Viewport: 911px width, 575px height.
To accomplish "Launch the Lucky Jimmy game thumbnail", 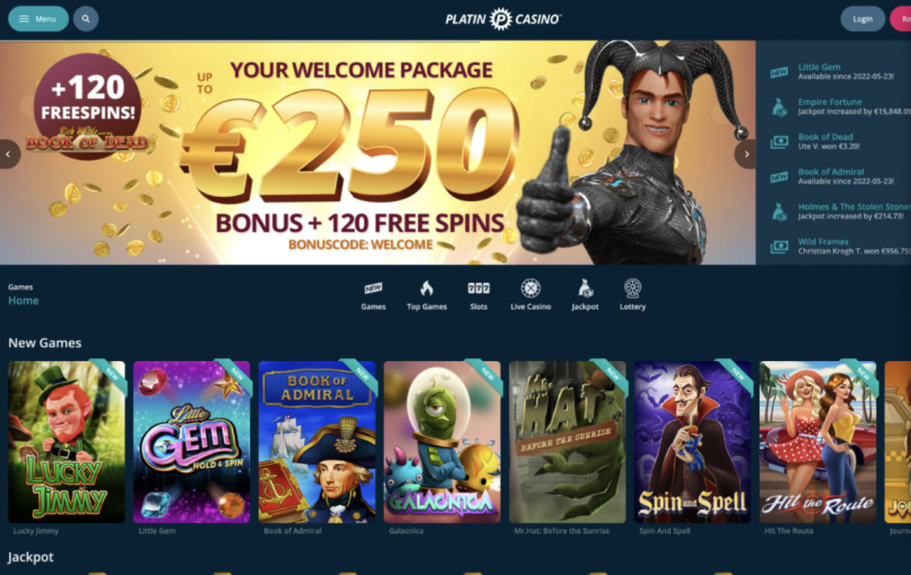I will 66,442.
